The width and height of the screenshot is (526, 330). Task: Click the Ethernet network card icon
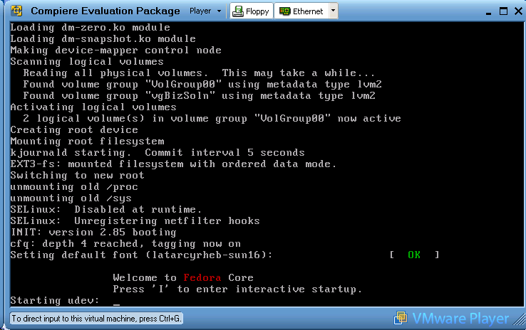point(284,11)
